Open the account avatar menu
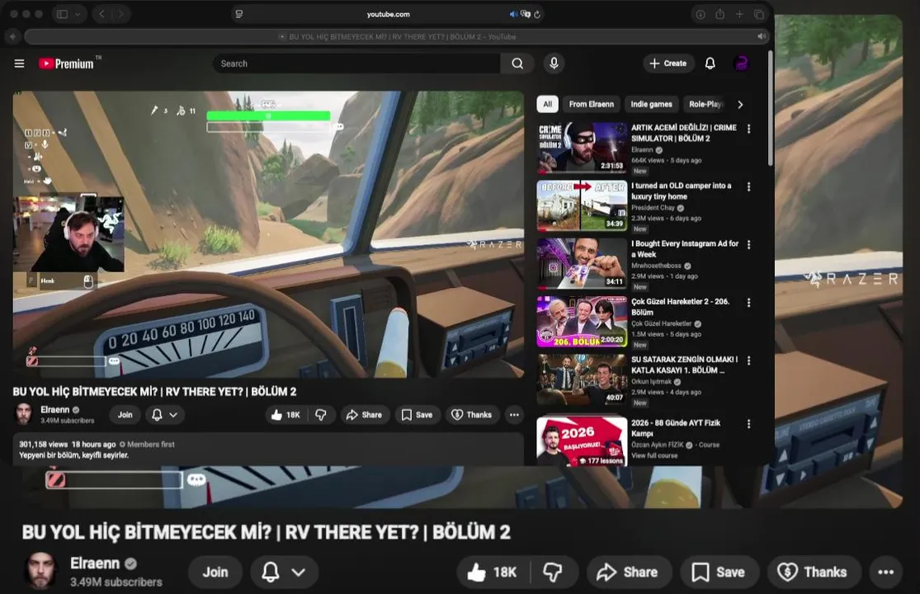This screenshot has width=920, height=594. pos(741,64)
